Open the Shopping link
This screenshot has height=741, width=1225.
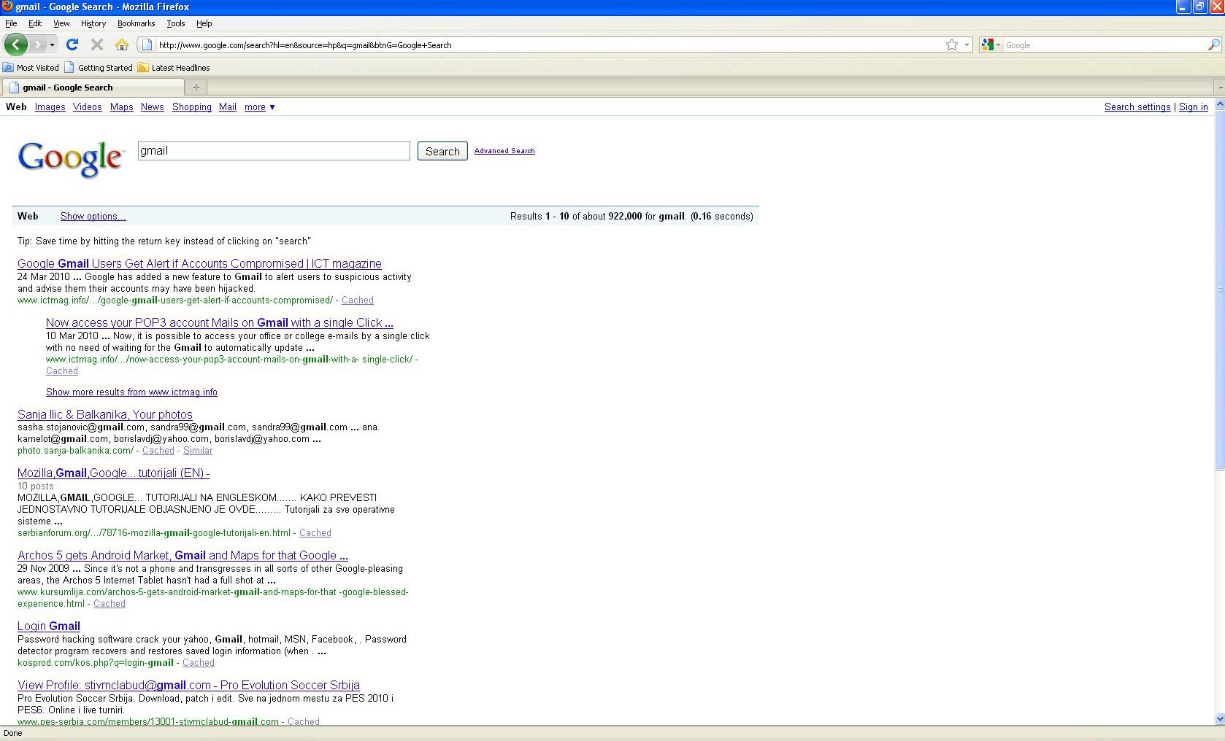pyautogui.click(x=192, y=107)
